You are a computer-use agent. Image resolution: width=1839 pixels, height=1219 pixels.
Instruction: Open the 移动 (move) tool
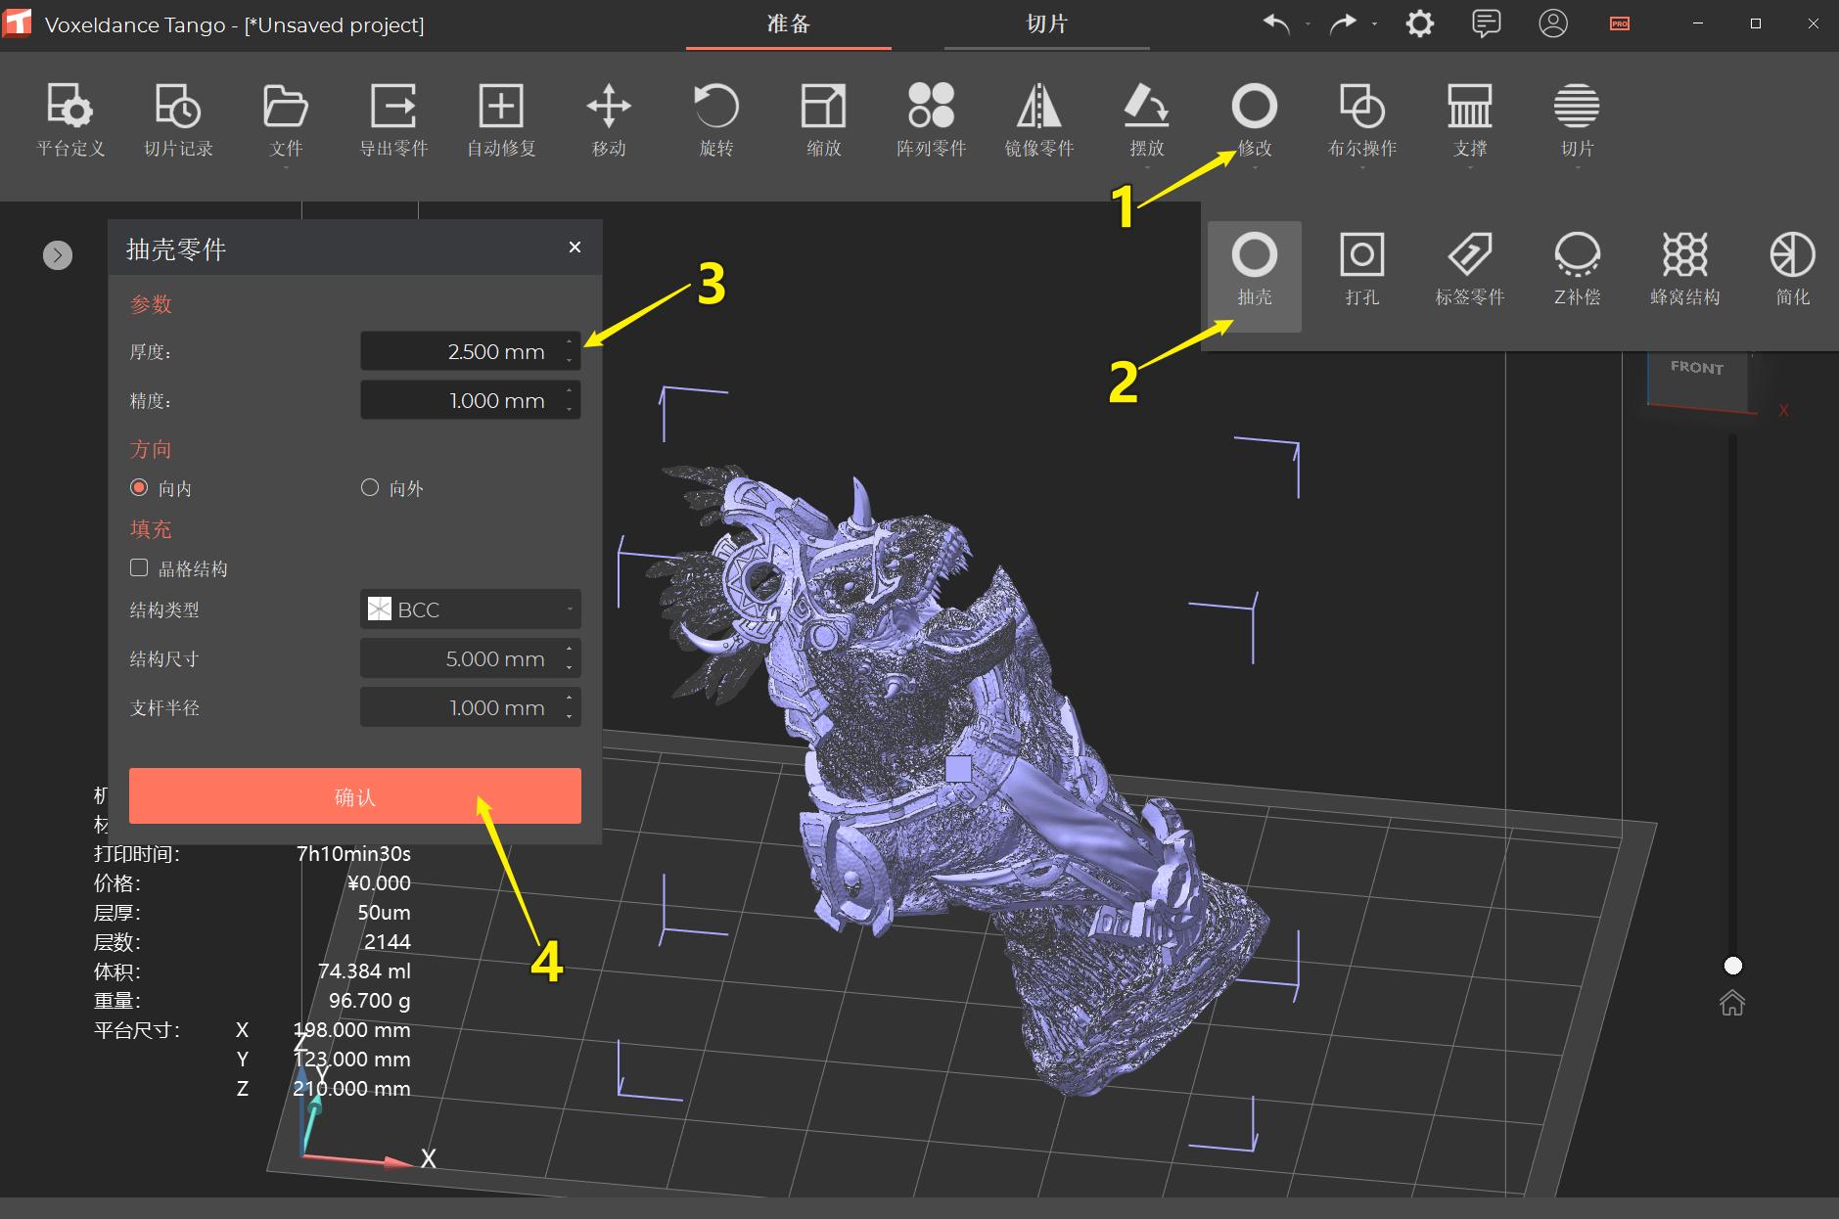coord(607,119)
